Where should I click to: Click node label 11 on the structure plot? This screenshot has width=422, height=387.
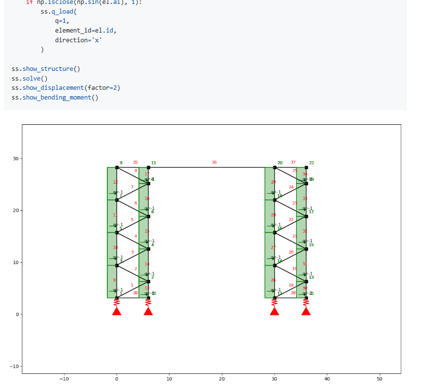click(x=153, y=162)
